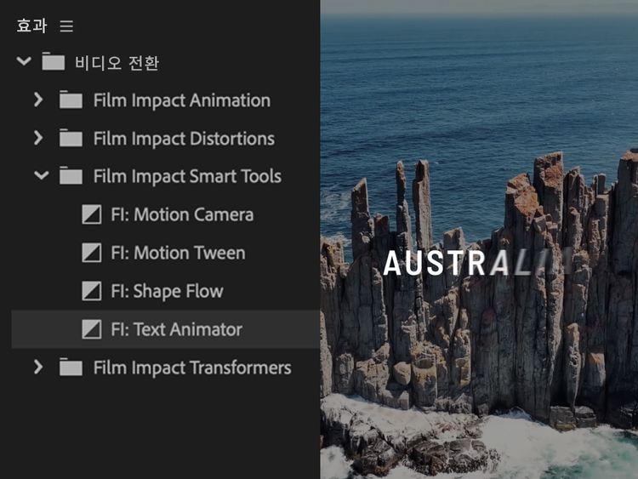Select the FI: Motion Camera label
Image resolution: width=638 pixels, height=479 pixels.
tap(182, 214)
